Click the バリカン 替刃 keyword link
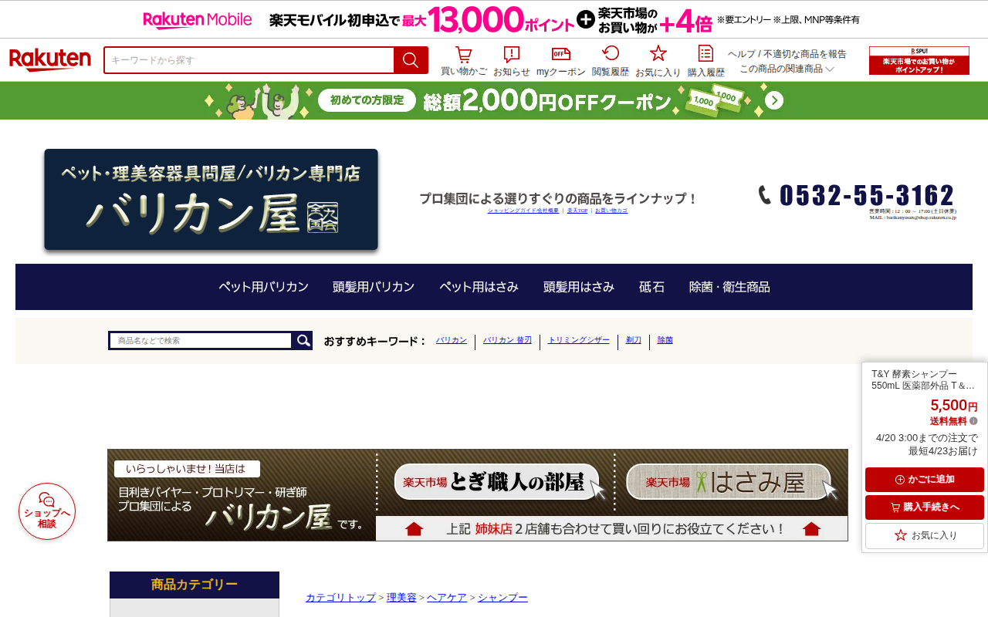 (x=507, y=340)
